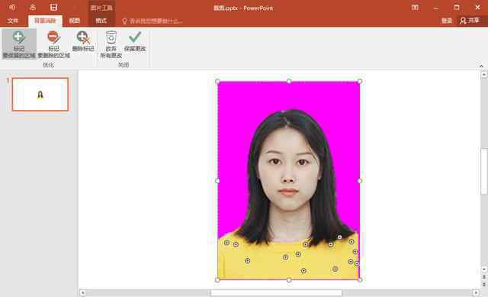
Task: Select Mark Areas to Remove tool
Action: point(53,44)
